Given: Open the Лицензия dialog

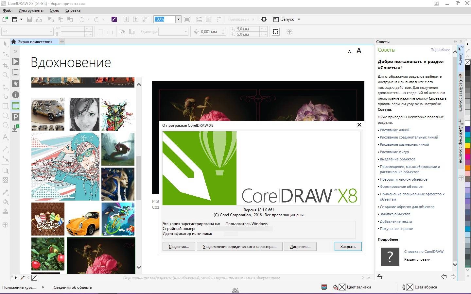Looking at the screenshot, I should coord(300,246).
